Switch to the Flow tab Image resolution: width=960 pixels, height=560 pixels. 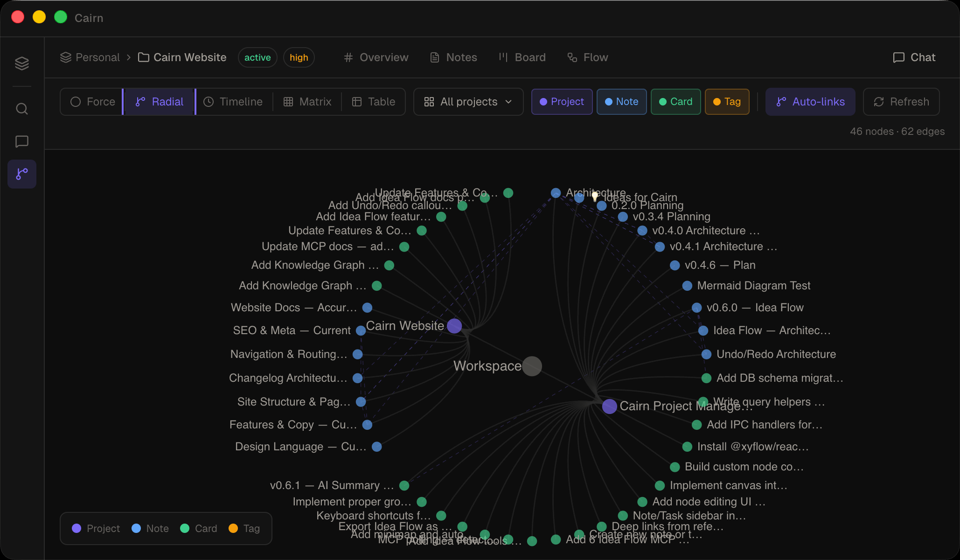(588, 57)
